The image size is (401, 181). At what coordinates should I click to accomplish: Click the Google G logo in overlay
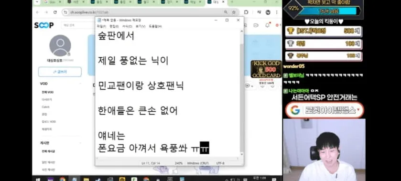295,110
